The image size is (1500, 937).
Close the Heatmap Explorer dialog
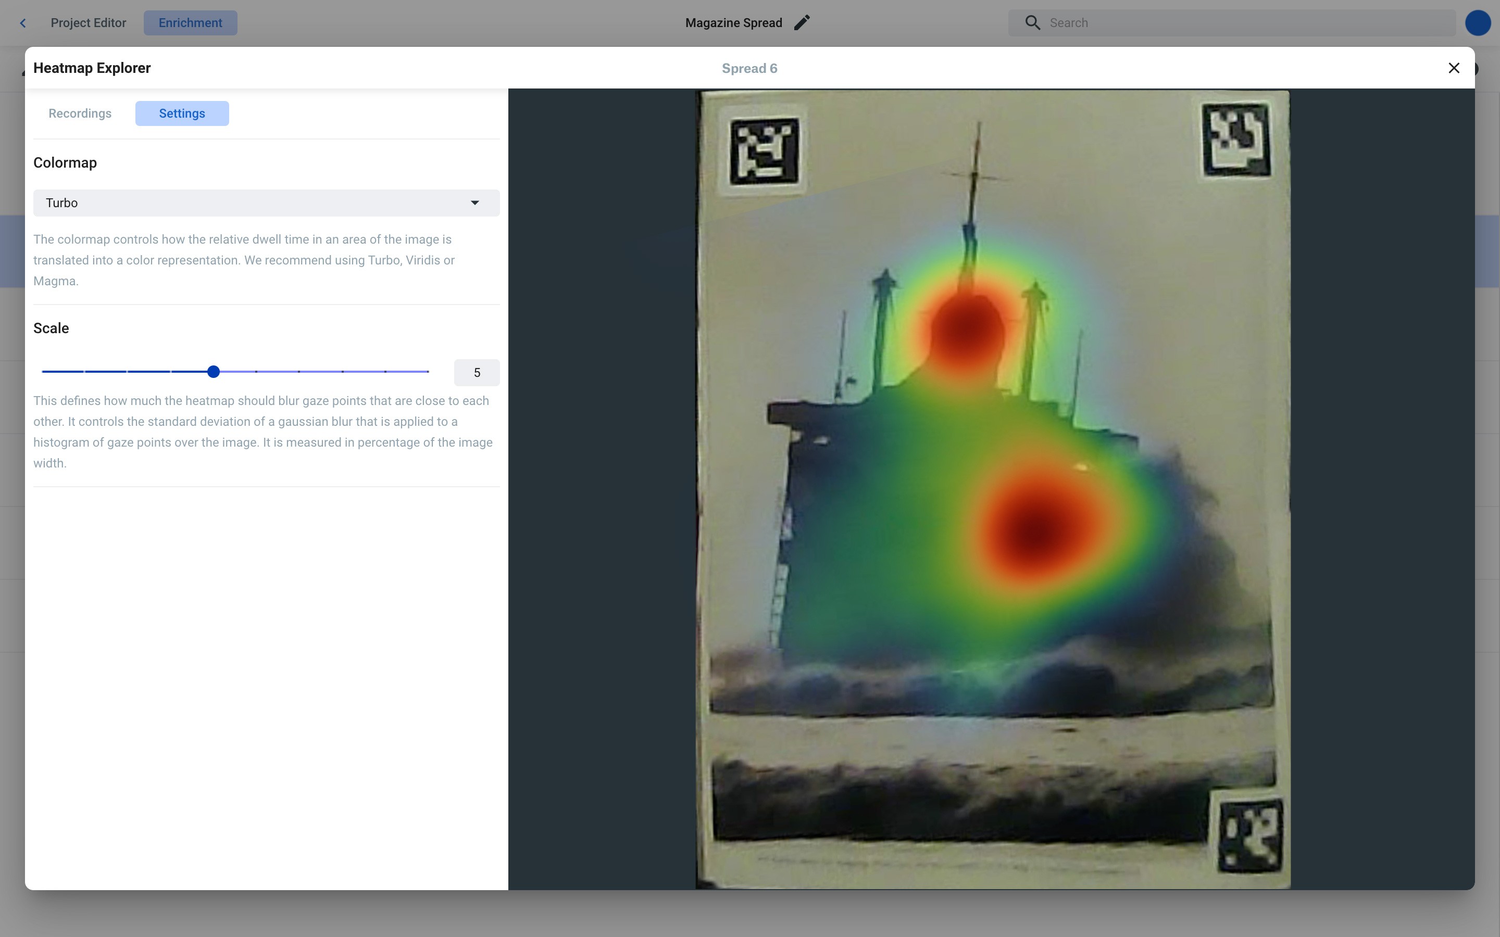click(x=1454, y=68)
